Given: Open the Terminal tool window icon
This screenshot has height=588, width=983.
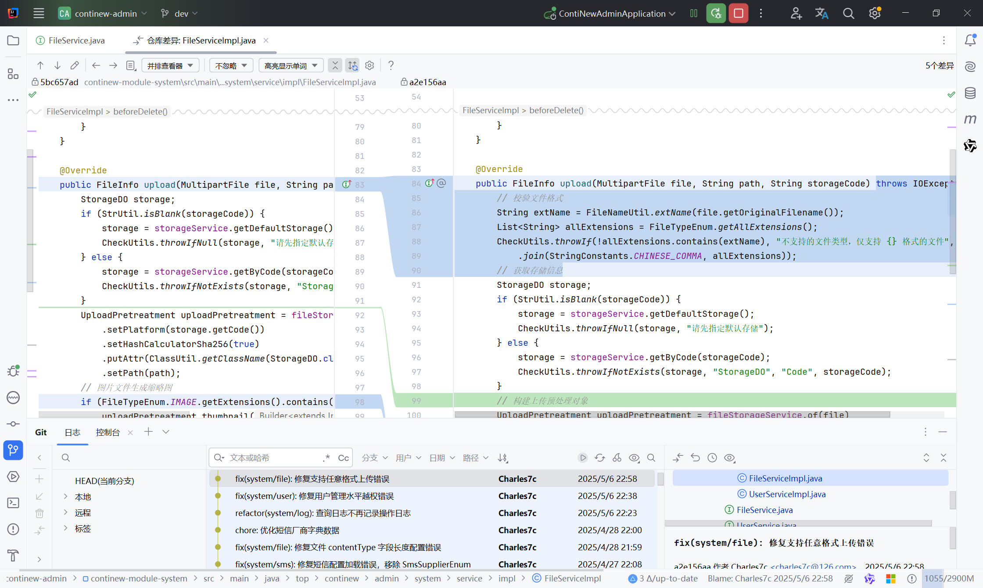Looking at the screenshot, I should 13,503.
